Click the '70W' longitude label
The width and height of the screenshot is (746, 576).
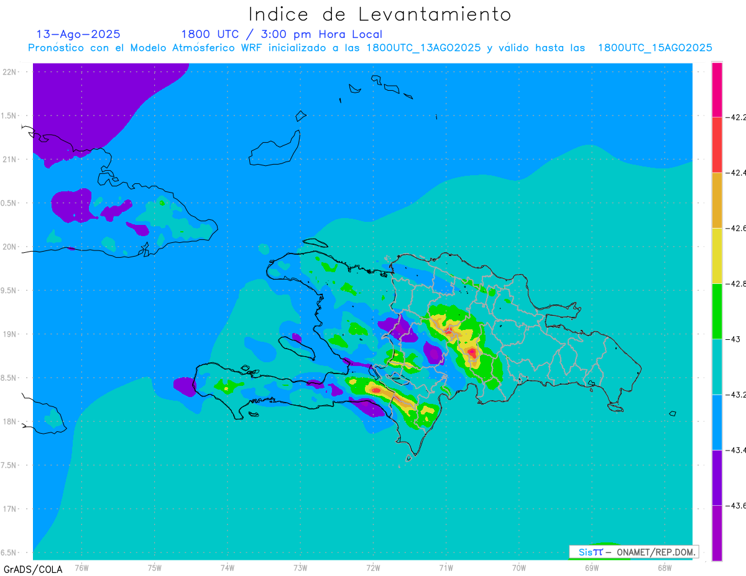[x=519, y=567]
